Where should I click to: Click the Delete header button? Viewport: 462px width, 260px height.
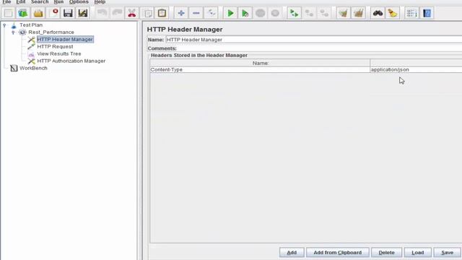(387, 253)
